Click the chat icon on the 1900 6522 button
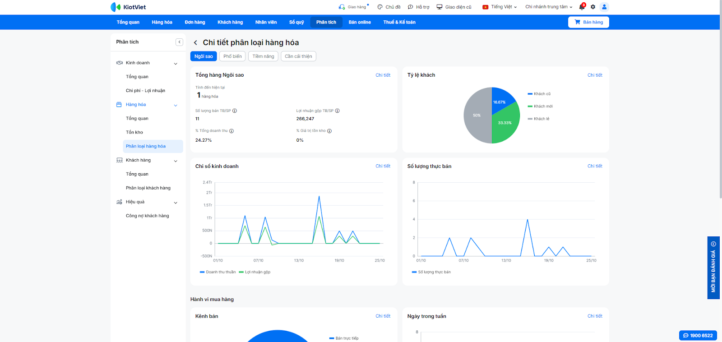Screen dimensions: 722x342 [686, 336]
